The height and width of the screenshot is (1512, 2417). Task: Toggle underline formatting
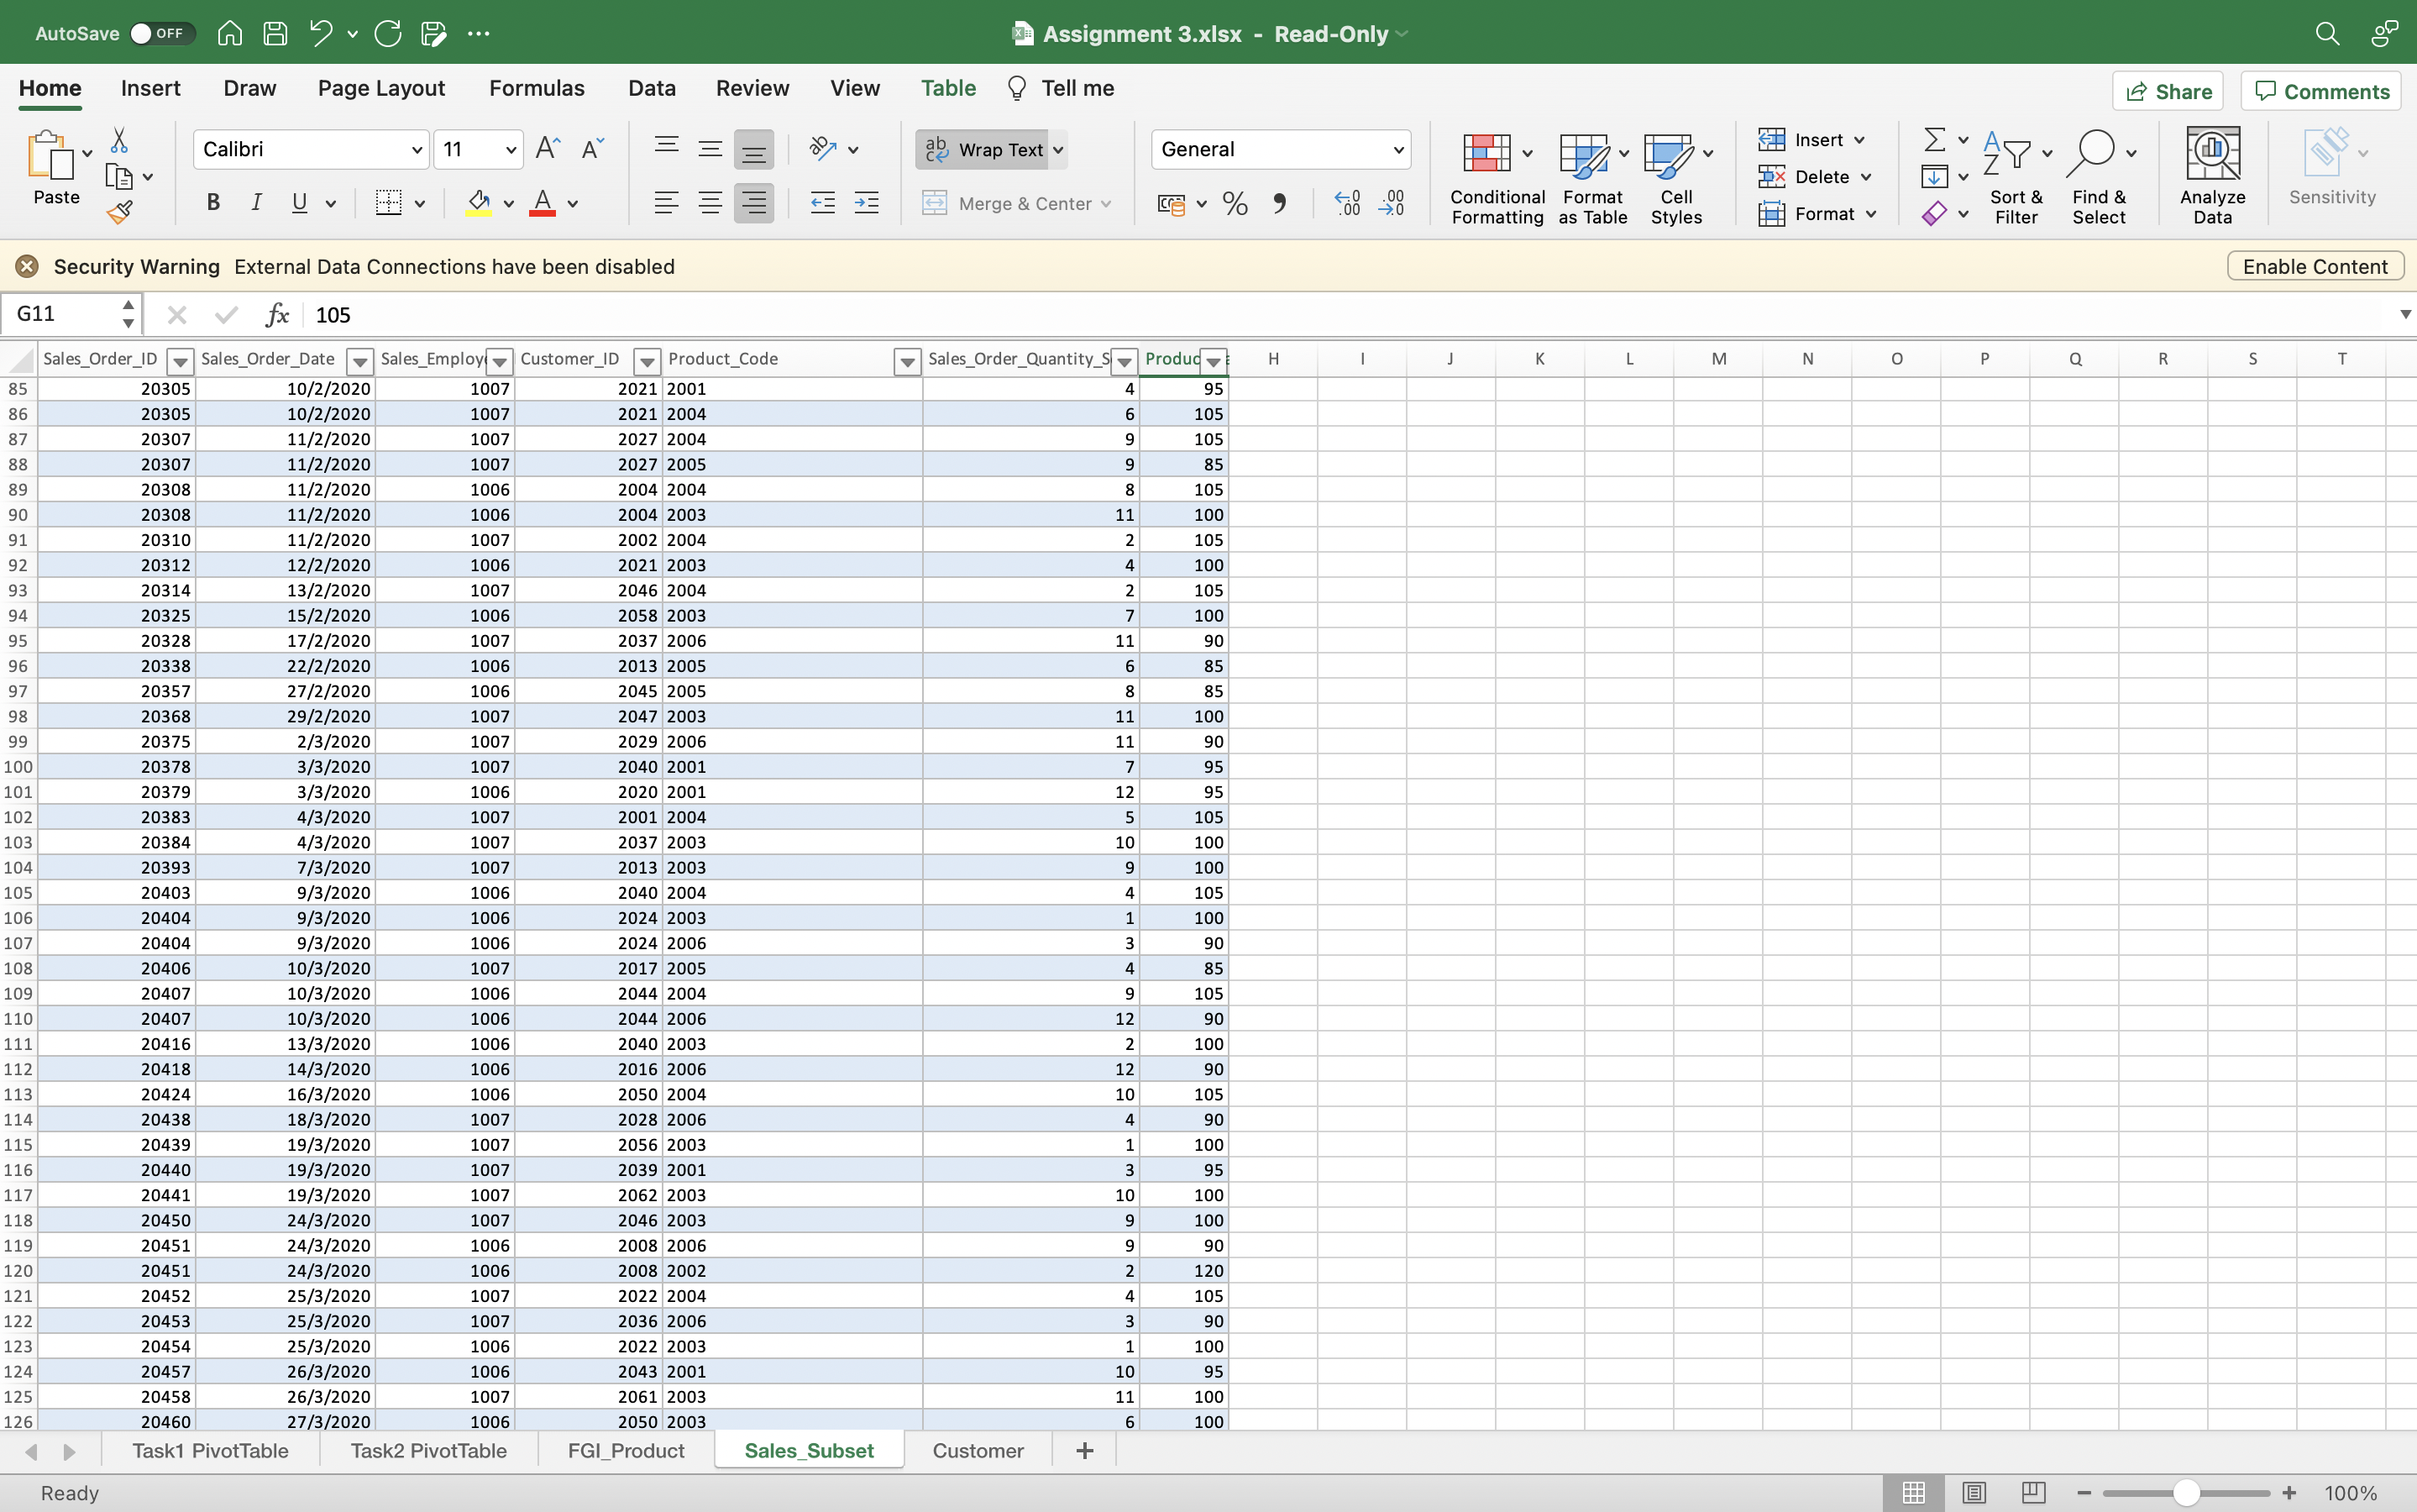point(301,203)
